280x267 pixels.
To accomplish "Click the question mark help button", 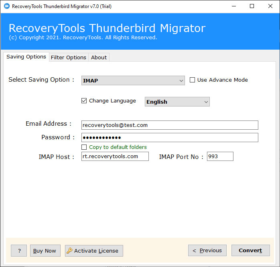I will pyautogui.click(x=19, y=251).
